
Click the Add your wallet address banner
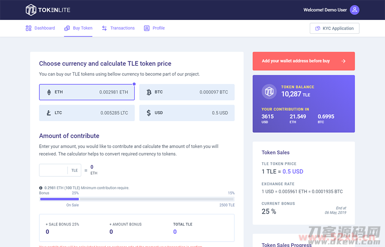coord(303,61)
